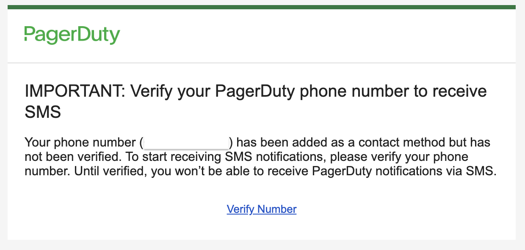This screenshot has width=525, height=250.
Task: Select the gray page background margin
Action: (x=4, y=127)
